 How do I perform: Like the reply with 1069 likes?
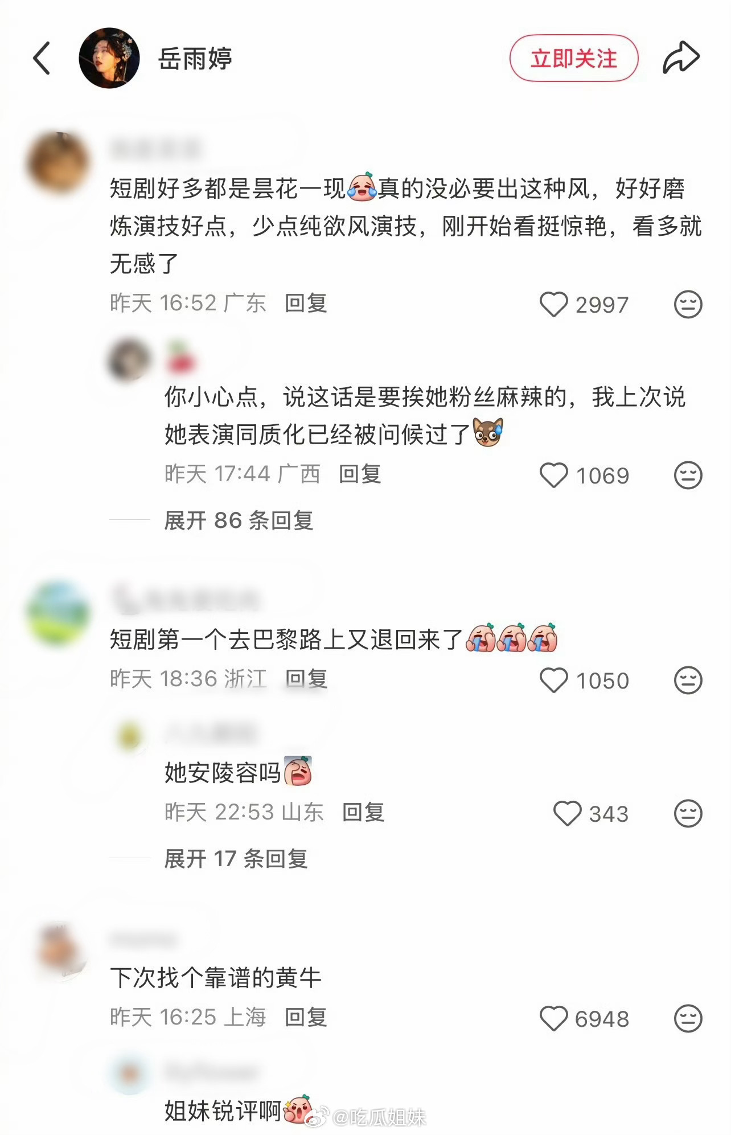553,475
